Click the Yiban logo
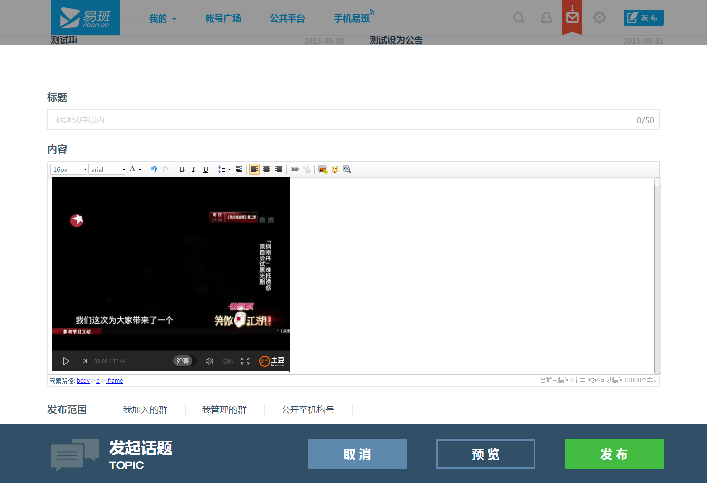707x483 pixels. tap(85, 18)
